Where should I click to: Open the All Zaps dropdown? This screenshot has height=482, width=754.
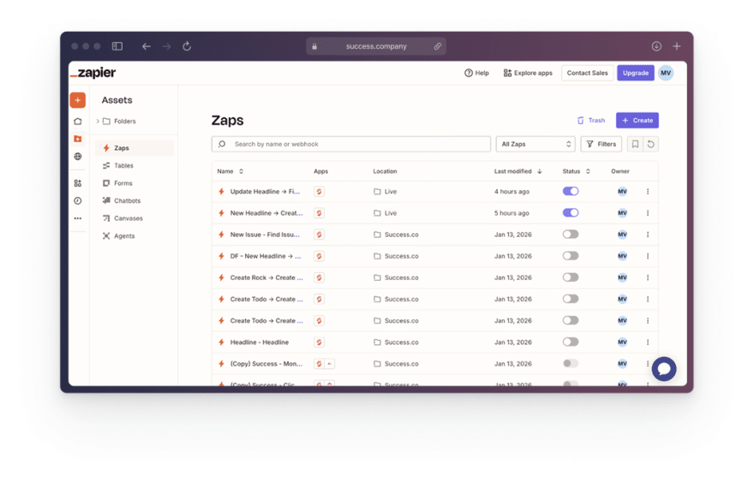536,144
